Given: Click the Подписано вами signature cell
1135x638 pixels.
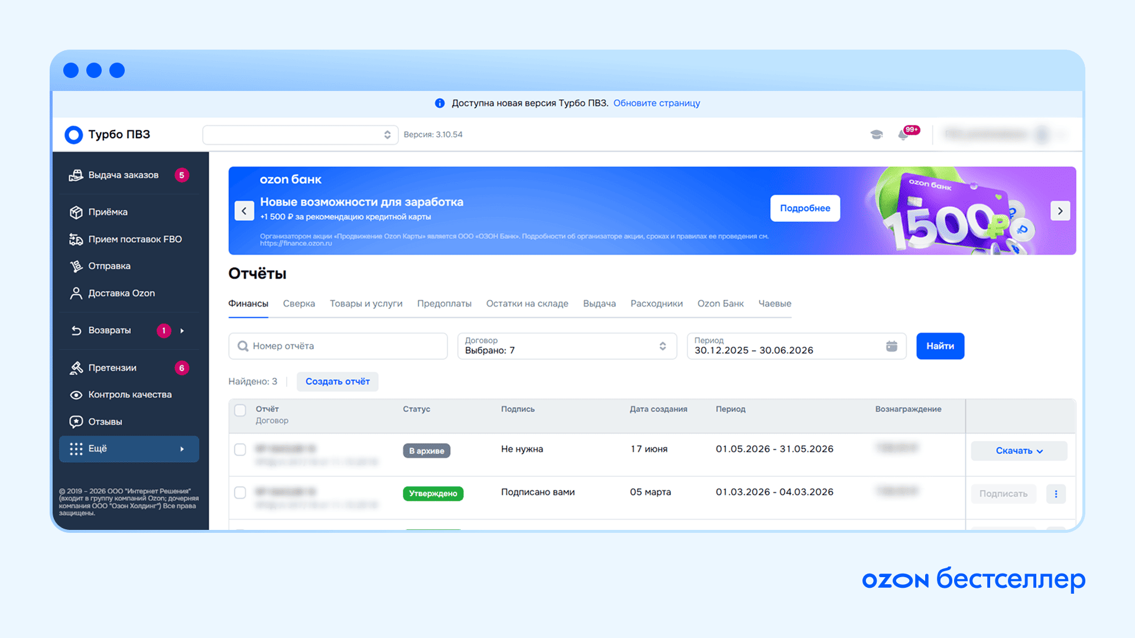Looking at the screenshot, I should pos(538,492).
